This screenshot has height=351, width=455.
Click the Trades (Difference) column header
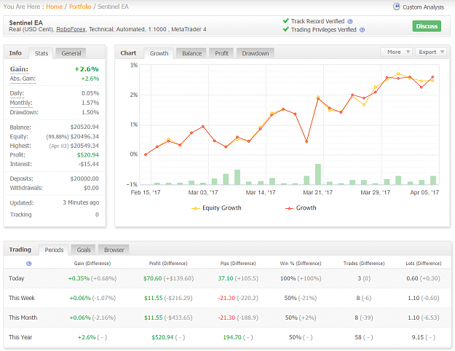click(364, 264)
